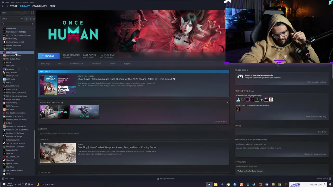Close the Available Content panel
Viewport: 333px width, 187px height.
click(227, 103)
